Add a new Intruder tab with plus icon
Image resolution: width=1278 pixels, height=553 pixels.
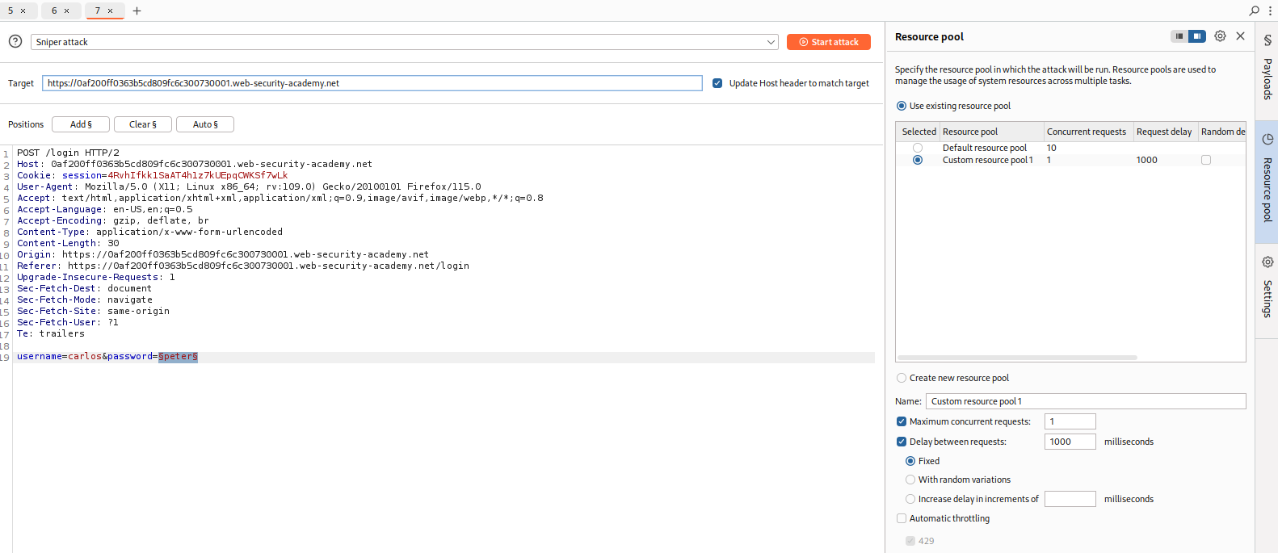(137, 10)
